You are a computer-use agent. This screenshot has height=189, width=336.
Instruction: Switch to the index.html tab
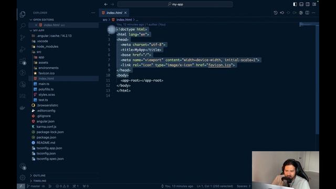point(114,13)
